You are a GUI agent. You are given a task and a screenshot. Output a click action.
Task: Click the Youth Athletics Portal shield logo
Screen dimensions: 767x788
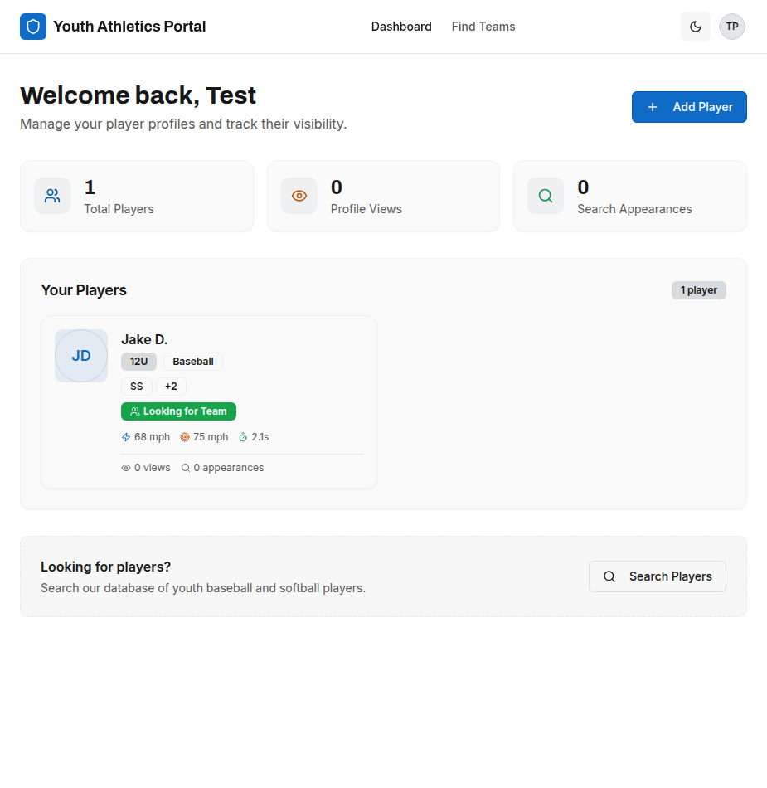[x=32, y=26]
